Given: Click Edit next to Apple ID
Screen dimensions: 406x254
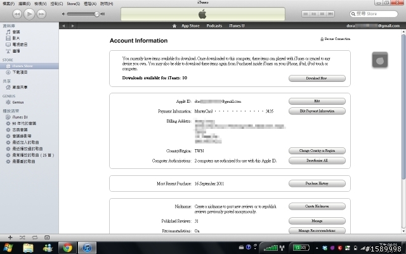Looking at the screenshot, I should (317, 101).
